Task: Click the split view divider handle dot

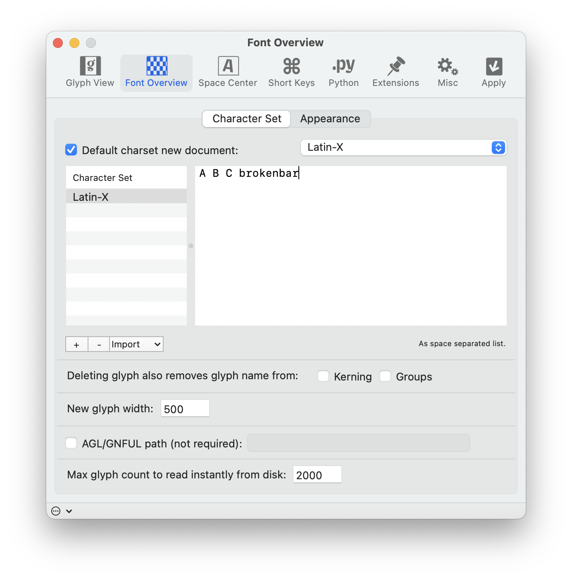Action: pos(191,246)
